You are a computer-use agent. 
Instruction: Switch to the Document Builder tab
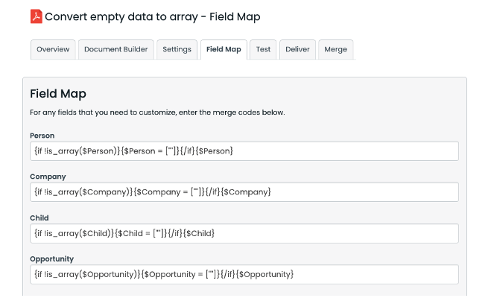115,50
